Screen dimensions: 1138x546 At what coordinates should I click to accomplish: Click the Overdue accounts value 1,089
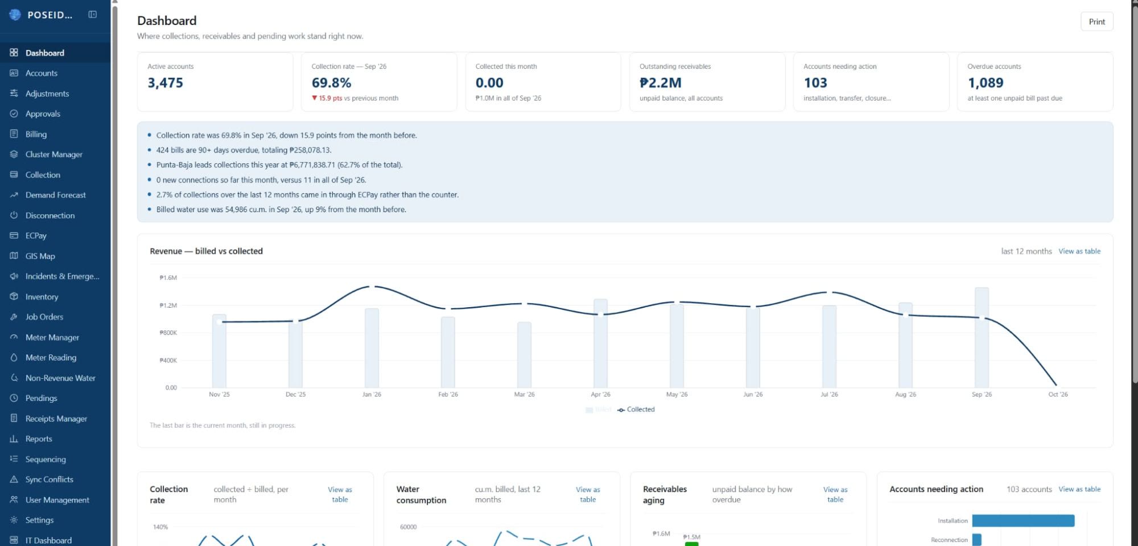click(x=986, y=83)
